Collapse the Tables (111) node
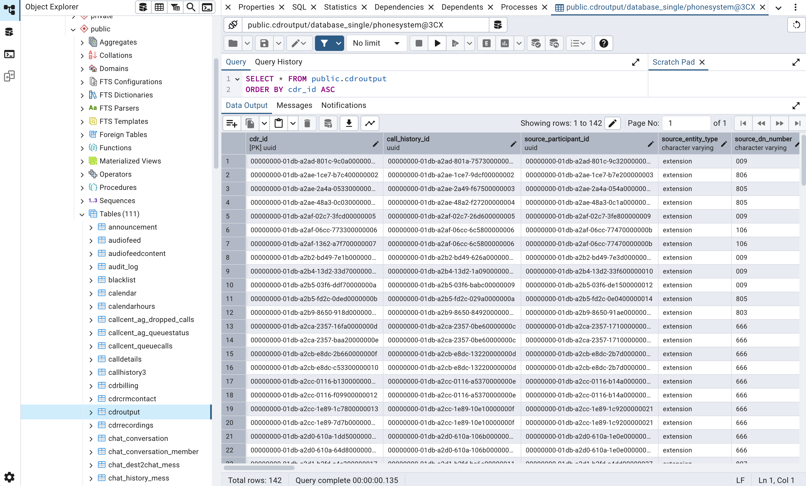This screenshot has height=486, width=806. [x=82, y=214]
